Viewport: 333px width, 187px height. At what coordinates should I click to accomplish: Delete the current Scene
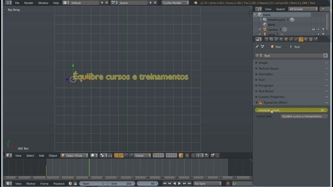click(155, 3)
